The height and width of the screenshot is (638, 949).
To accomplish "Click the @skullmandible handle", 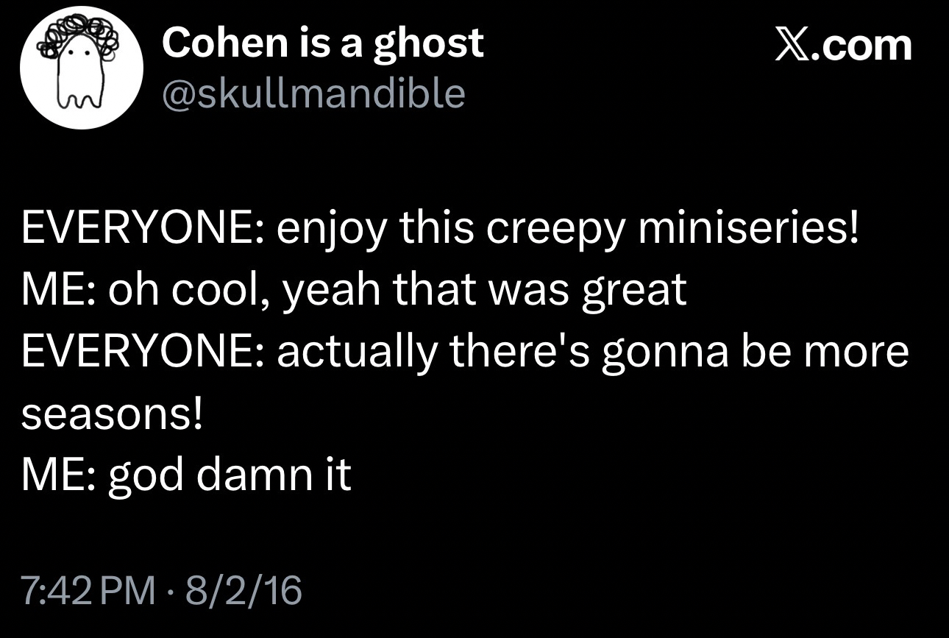I will (x=313, y=93).
